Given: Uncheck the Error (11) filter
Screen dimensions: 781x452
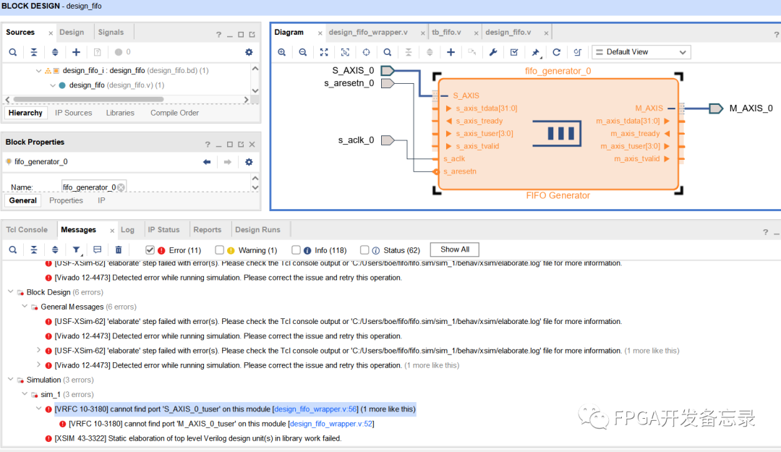Looking at the screenshot, I should (150, 250).
